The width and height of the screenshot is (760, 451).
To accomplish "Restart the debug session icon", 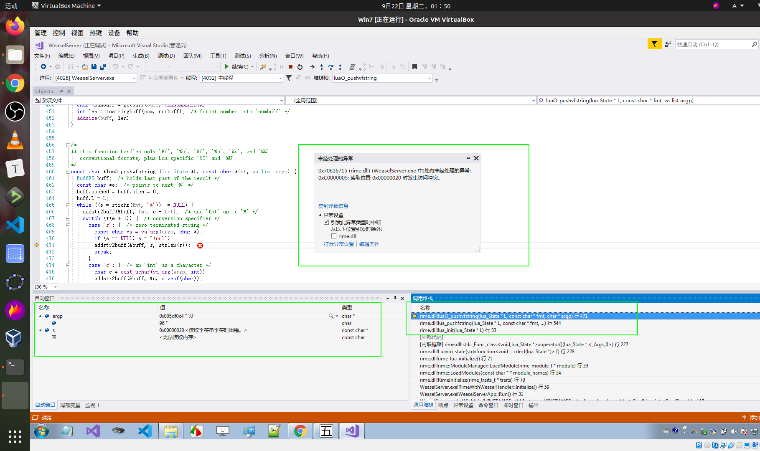I will (x=300, y=67).
